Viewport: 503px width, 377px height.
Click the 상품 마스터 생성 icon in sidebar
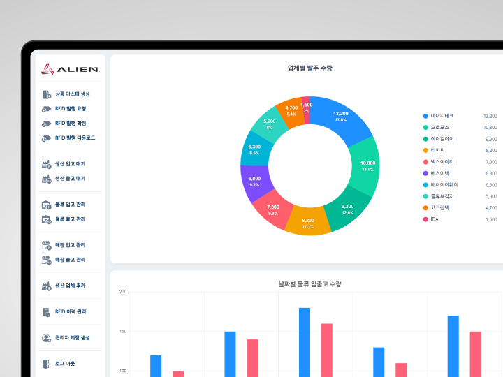pyautogui.click(x=46, y=94)
